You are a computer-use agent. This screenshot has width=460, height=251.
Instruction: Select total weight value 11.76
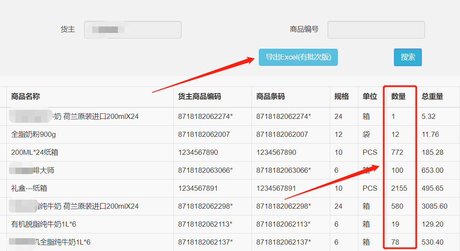431,134
